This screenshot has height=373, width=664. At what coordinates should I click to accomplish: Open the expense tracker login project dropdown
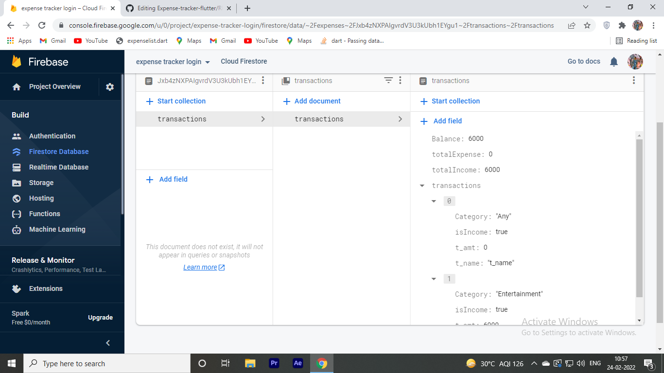172,61
